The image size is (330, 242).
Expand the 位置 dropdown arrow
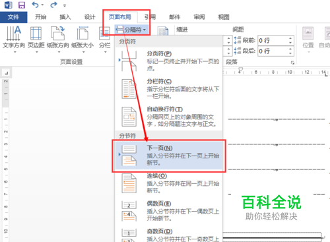coord(308,52)
